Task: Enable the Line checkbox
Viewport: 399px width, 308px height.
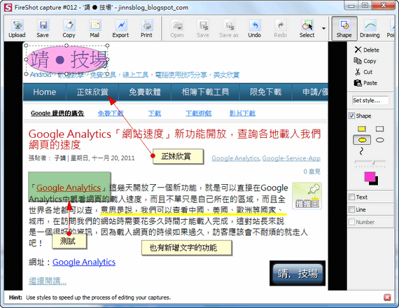Action: tap(351, 209)
